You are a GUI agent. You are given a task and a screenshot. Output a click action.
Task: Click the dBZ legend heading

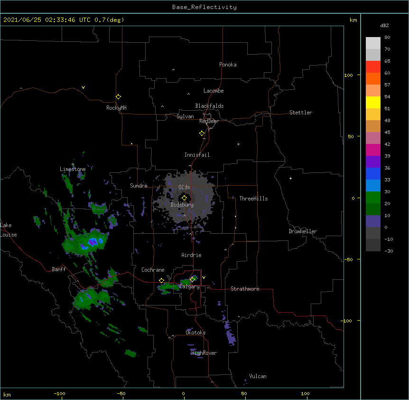click(384, 25)
